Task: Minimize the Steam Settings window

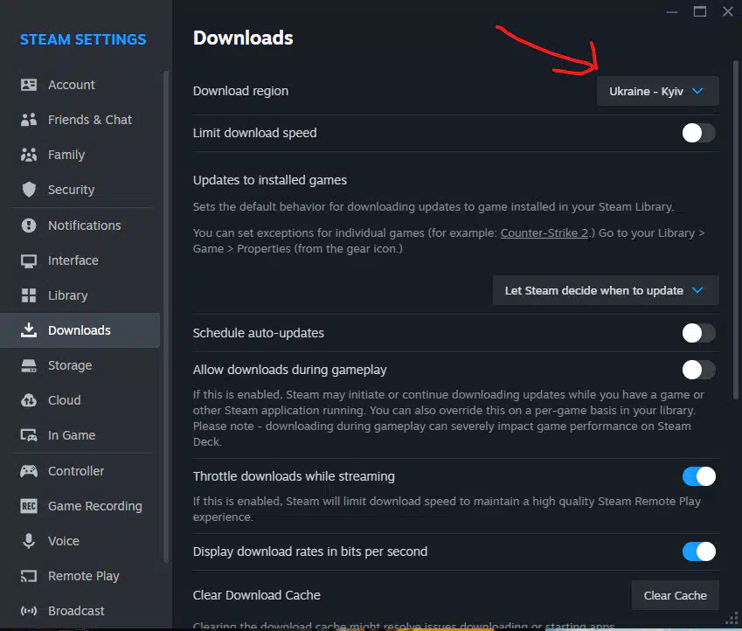Action: pos(672,11)
